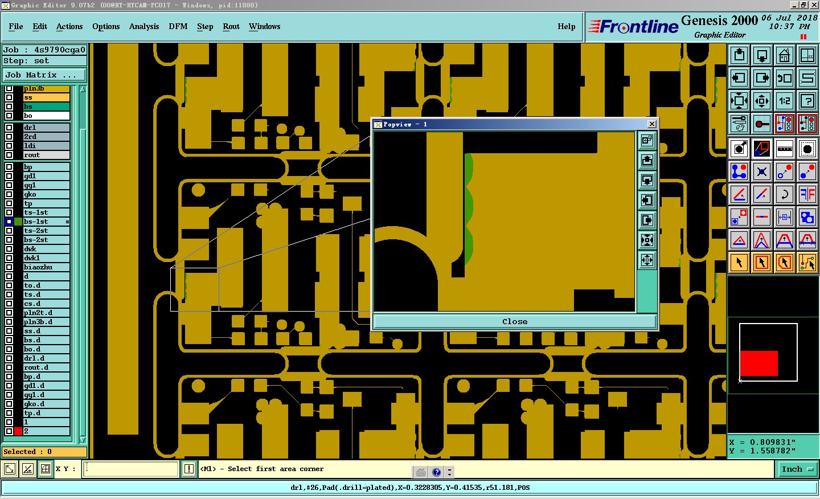Click the layer list scroll down arrow
820x499 pixels.
(x=83, y=440)
